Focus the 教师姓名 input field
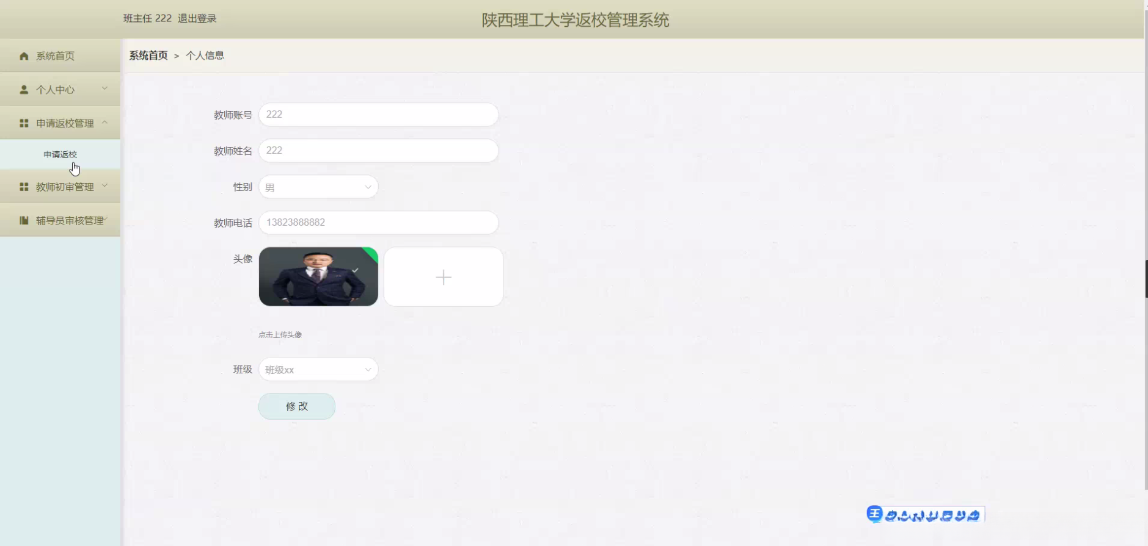 click(379, 151)
